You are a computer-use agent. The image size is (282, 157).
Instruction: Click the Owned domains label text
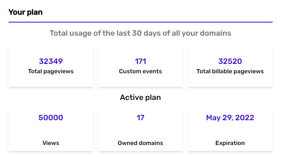141,143
